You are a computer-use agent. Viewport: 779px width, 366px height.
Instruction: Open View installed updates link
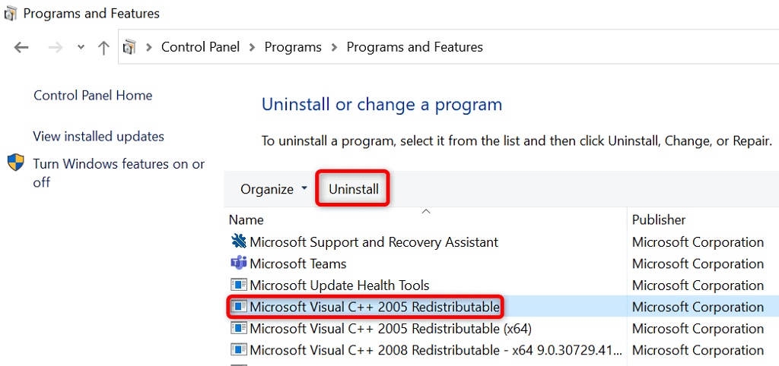(99, 137)
